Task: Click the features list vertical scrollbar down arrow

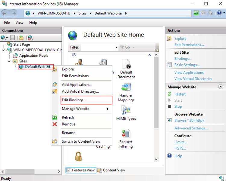Action: point(156,159)
